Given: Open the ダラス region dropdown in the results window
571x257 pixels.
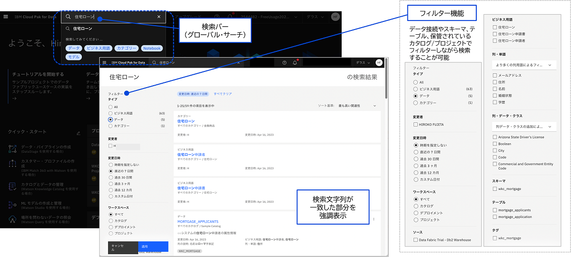Looking at the screenshot, I should click(x=363, y=62).
